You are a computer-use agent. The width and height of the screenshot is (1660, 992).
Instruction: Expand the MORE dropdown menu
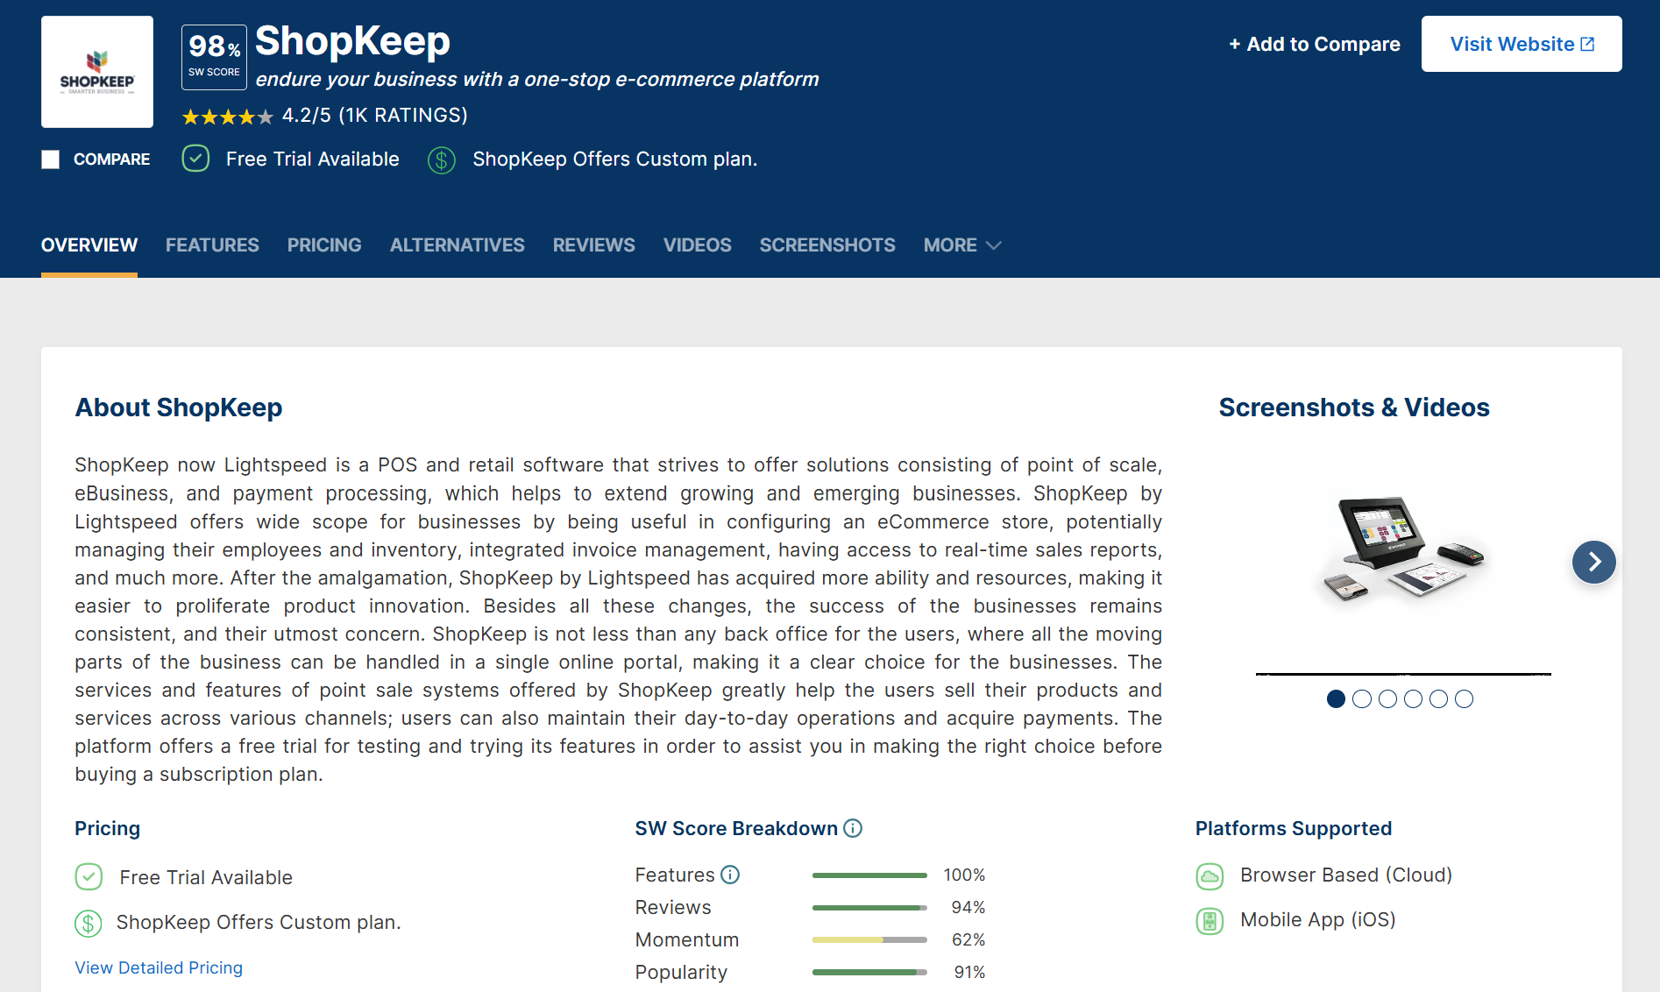pyautogui.click(x=962, y=245)
